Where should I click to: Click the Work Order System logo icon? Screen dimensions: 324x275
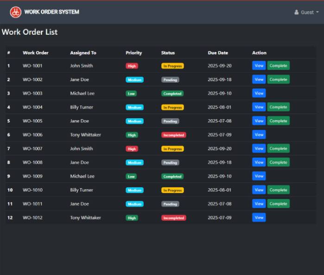coord(16,12)
